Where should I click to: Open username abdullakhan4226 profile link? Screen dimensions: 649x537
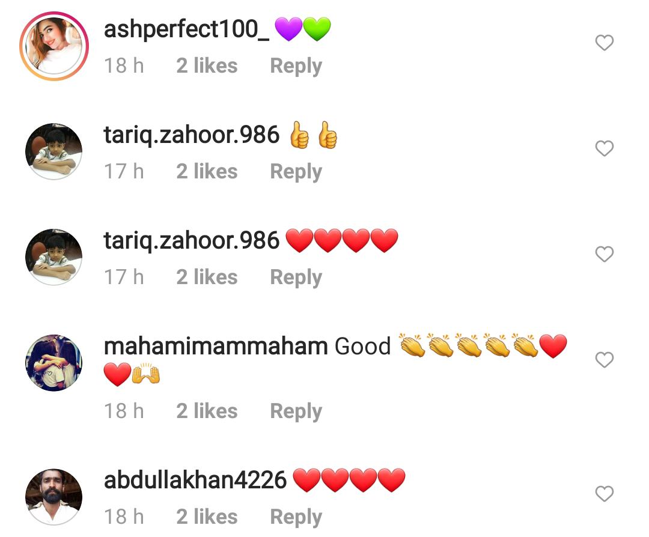click(195, 480)
